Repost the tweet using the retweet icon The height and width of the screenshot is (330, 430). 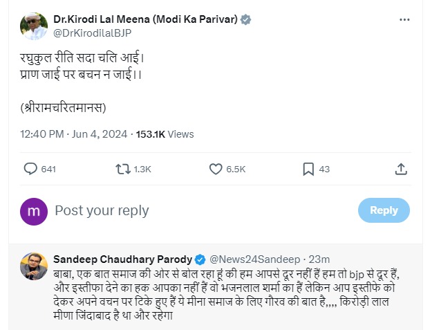coord(122,169)
